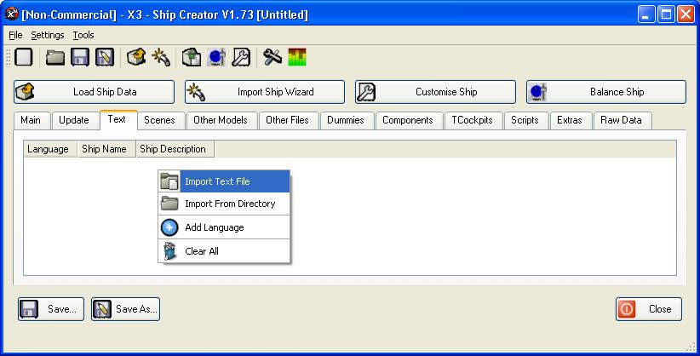Minimize the Ship Creator window
700x356 pixels.
point(646,14)
